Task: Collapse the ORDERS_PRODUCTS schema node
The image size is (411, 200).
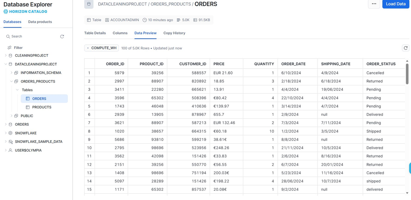Action: coord(11,82)
